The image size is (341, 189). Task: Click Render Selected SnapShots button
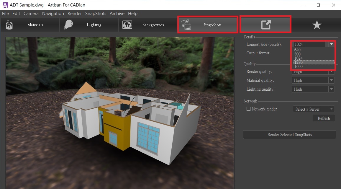289,135
